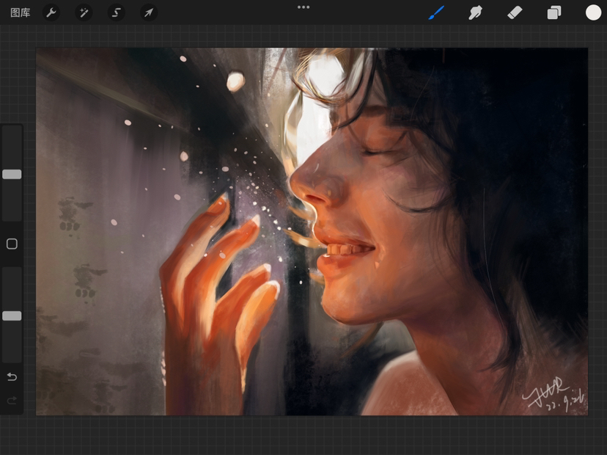The height and width of the screenshot is (455, 607).
Task: Open the Layers panel
Action: point(553,12)
